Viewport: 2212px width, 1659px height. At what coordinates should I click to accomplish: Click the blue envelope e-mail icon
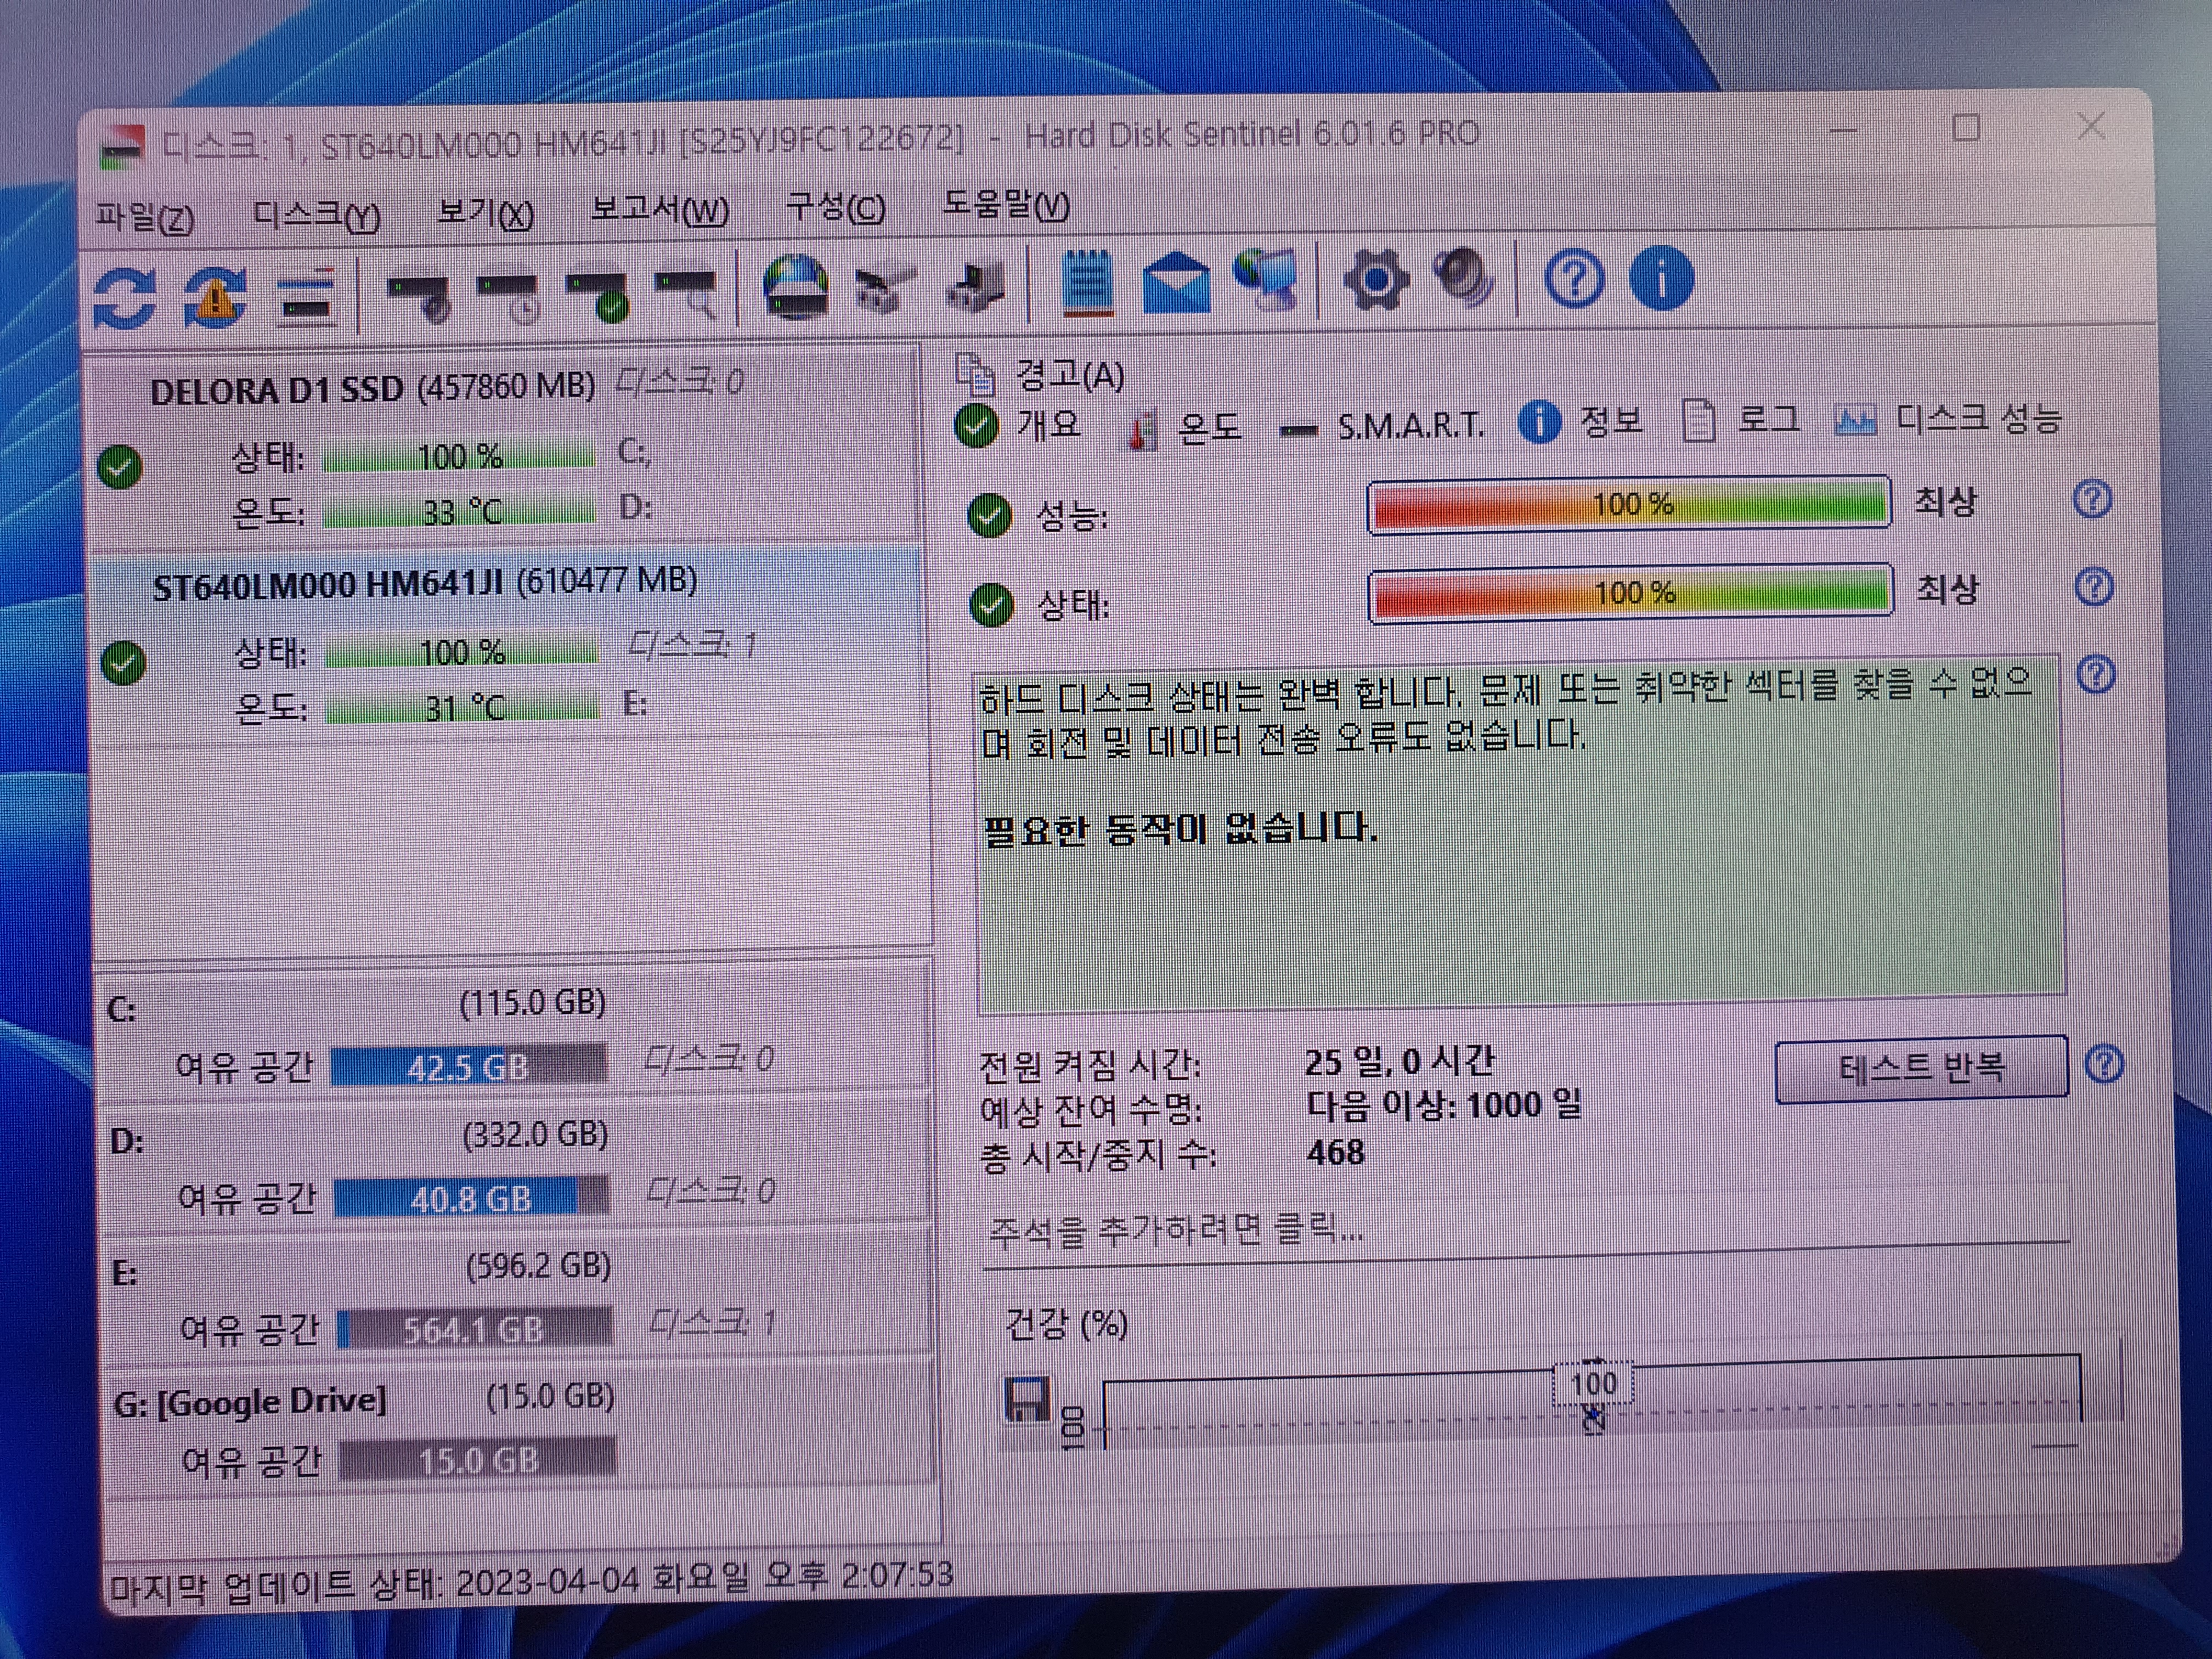click(1176, 284)
